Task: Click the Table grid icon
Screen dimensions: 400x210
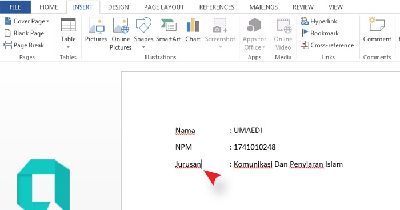Action: pos(68,25)
